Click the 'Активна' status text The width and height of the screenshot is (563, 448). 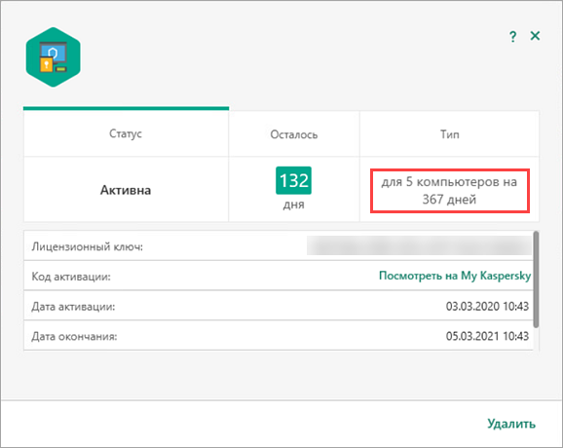tap(126, 190)
